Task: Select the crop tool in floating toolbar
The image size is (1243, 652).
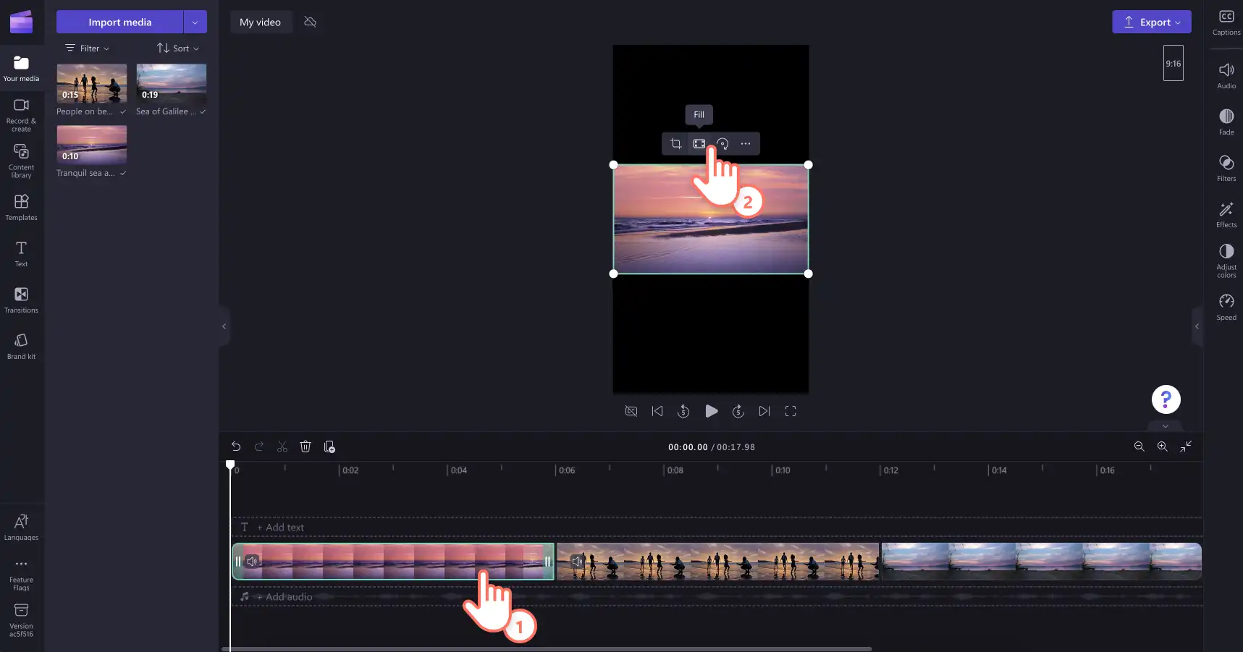Action: point(675,143)
